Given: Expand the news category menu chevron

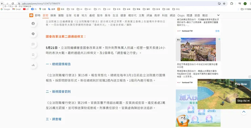Looking at the screenshot, I should coord(218,15).
